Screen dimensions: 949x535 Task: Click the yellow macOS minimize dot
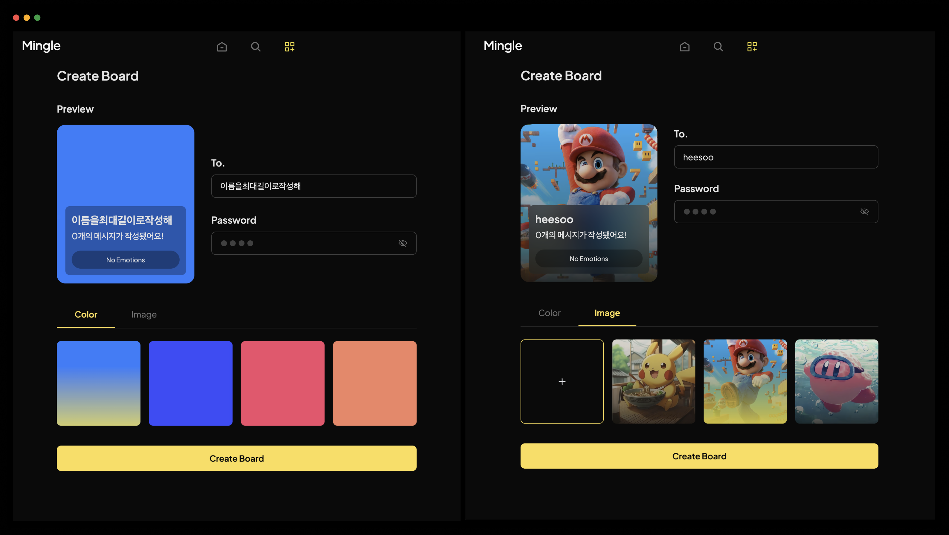[x=27, y=18]
